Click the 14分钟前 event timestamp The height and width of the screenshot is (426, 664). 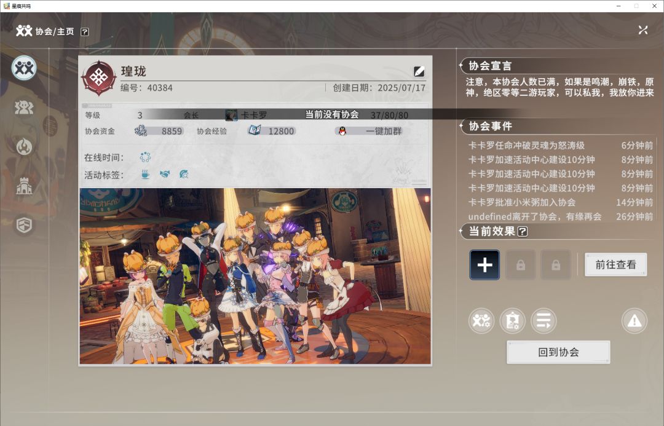(634, 202)
